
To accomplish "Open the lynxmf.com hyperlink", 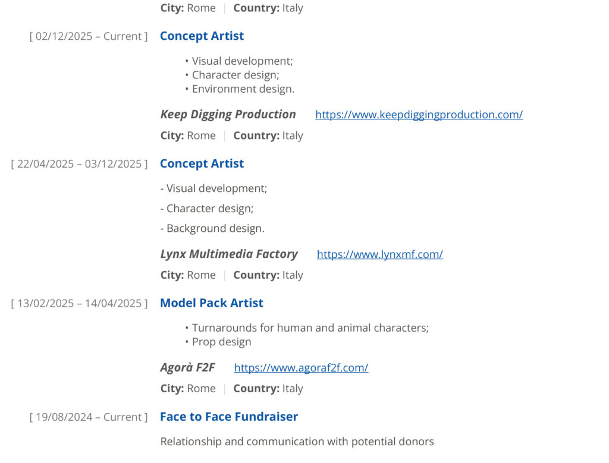I will (x=379, y=254).
